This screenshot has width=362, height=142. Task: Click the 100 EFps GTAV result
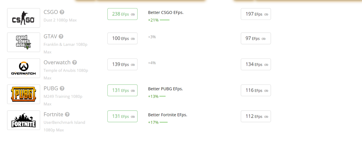coord(122,38)
